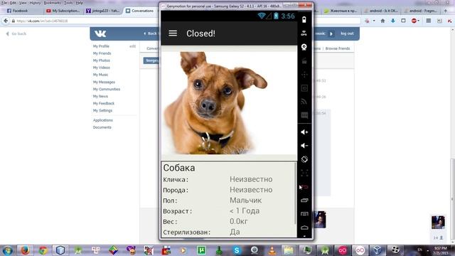Click the Стерилизован: label
Image resolution: width=455 pixels, height=256 pixels.
[186, 233]
